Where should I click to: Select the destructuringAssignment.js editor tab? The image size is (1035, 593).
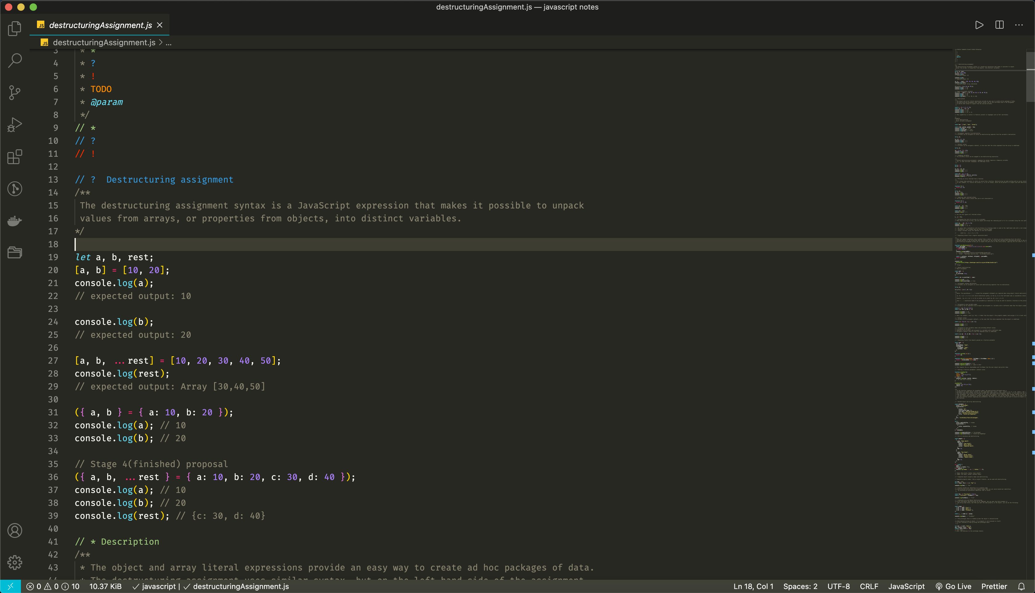[100, 25]
